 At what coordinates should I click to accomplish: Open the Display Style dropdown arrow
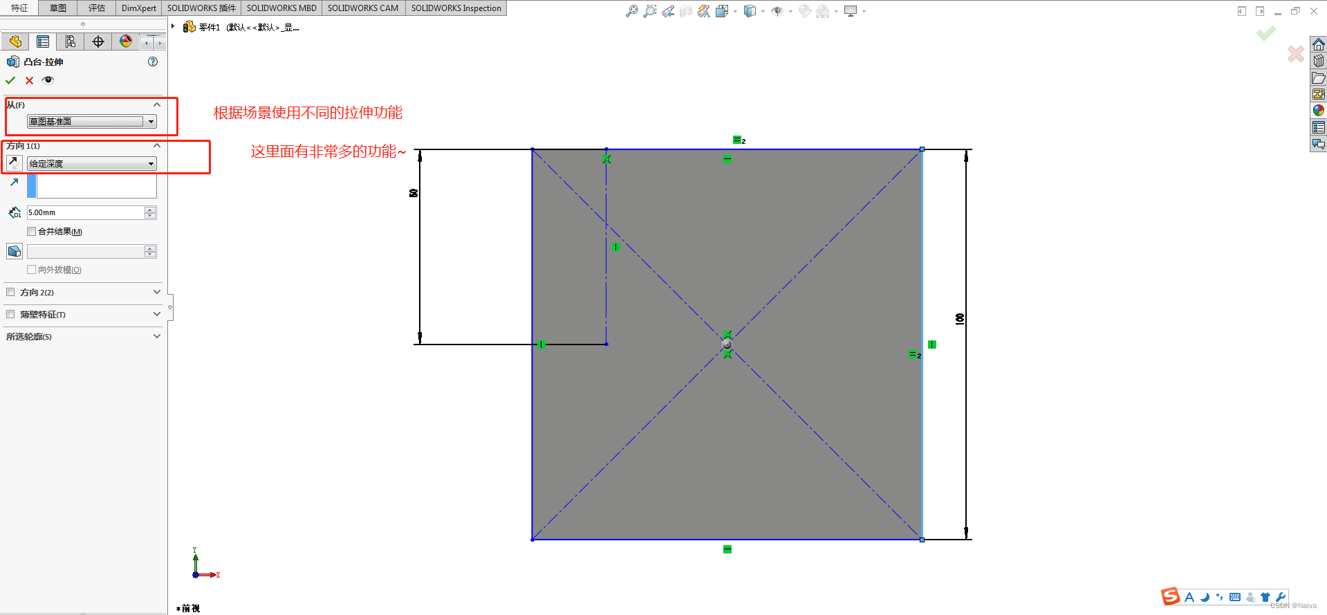pyautogui.click(x=763, y=11)
